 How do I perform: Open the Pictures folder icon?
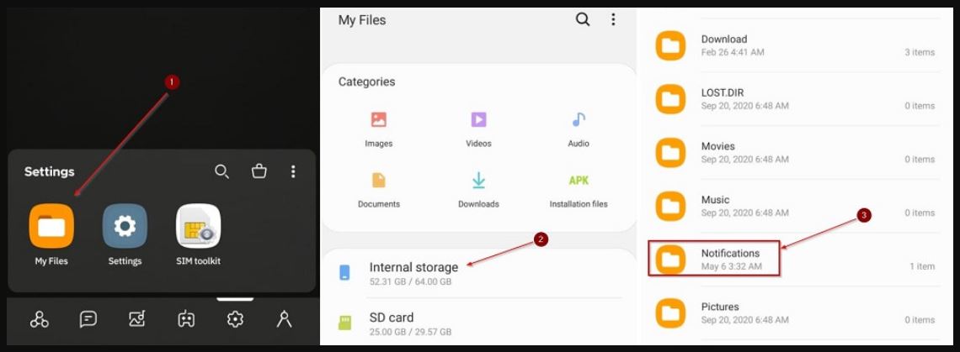pyautogui.click(x=670, y=313)
